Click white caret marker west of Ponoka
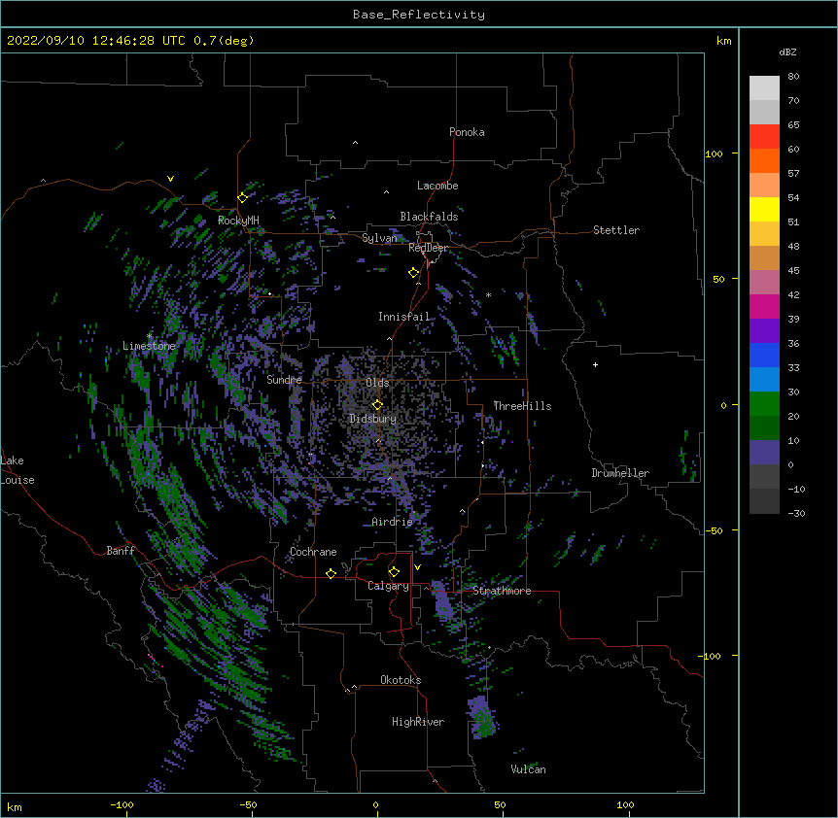 356,143
